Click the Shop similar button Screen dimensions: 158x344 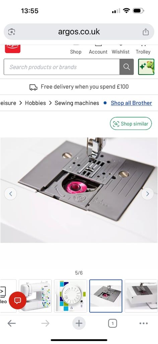[x=131, y=124]
